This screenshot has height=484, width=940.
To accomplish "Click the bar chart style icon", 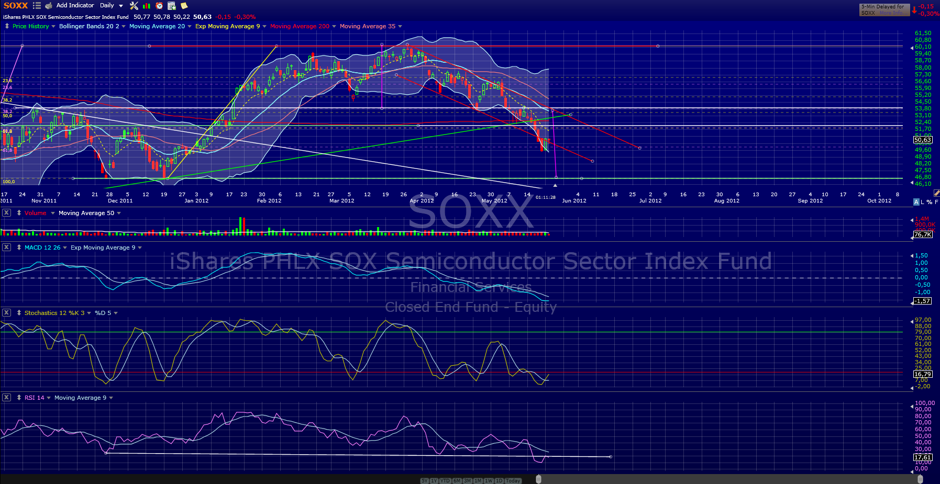I will pyautogui.click(x=147, y=6).
